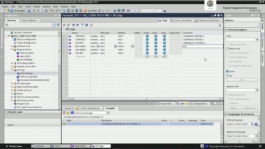
Task: Open the Editing language dropdown
Action: pyautogui.click(x=252, y=124)
